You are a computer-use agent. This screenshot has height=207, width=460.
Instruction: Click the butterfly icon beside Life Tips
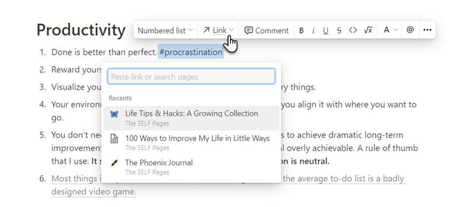point(114,114)
